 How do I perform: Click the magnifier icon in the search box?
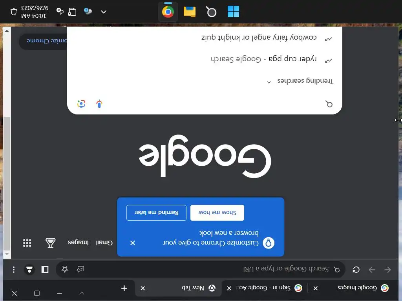click(329, 103)
